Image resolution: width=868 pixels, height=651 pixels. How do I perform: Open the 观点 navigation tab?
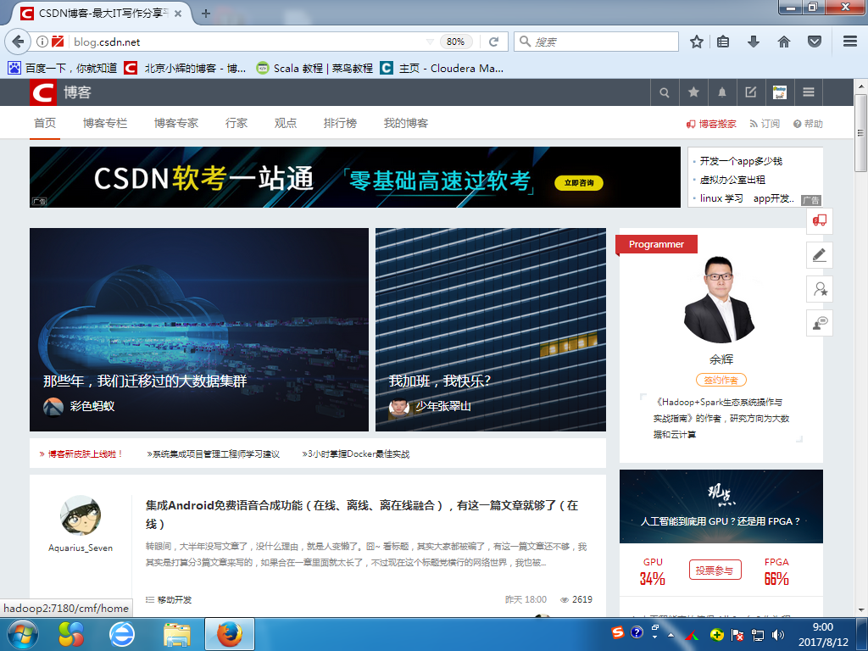pos(286,123)
